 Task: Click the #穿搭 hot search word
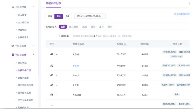[x=76, y=54]
